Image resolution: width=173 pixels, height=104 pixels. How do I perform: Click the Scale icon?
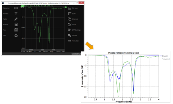[69, 14]
